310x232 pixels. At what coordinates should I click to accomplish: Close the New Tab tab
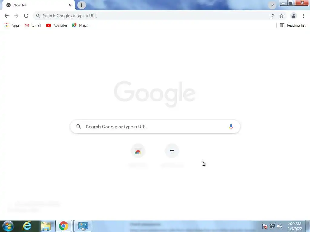pos(70,5)
